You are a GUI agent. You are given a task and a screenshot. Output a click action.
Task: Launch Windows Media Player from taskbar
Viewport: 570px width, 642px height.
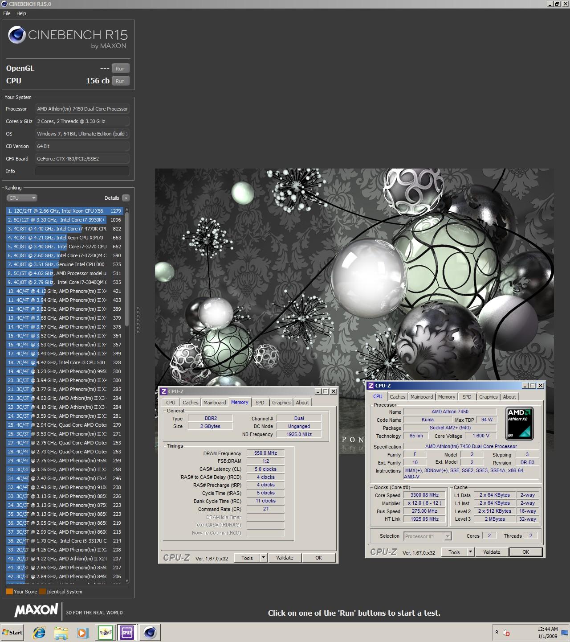(82, 632)
